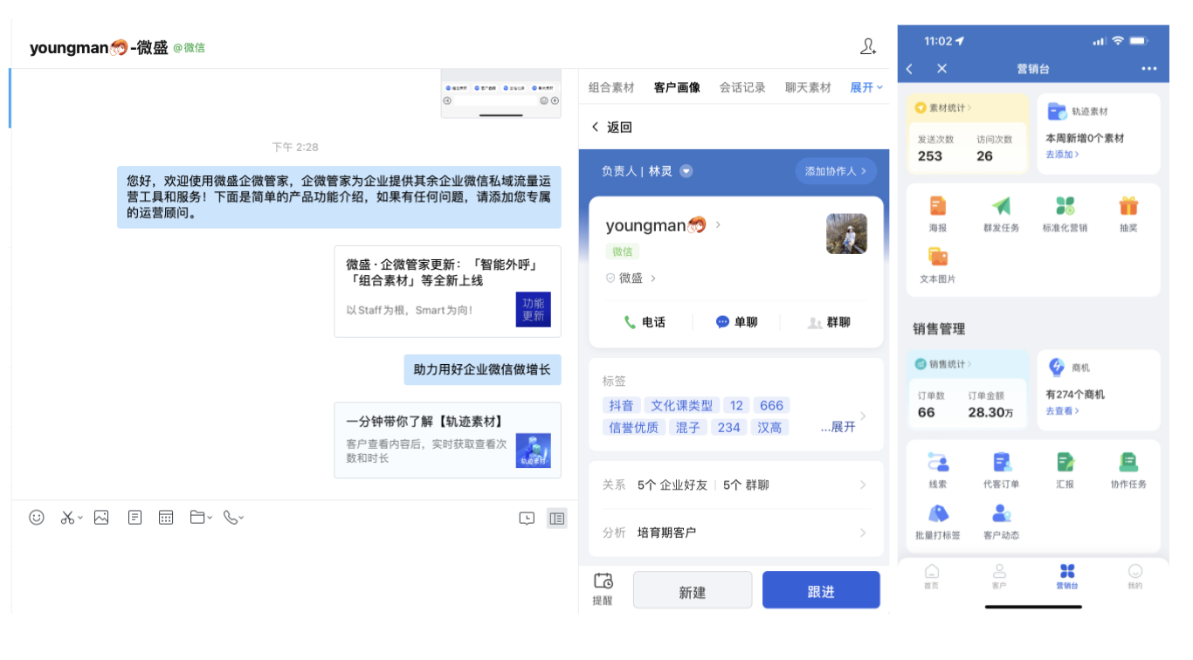The height and width of the screenshot is (660, 1193).
Task: Select the 信誉优质 tag
Action: click(x=633, y=427)
